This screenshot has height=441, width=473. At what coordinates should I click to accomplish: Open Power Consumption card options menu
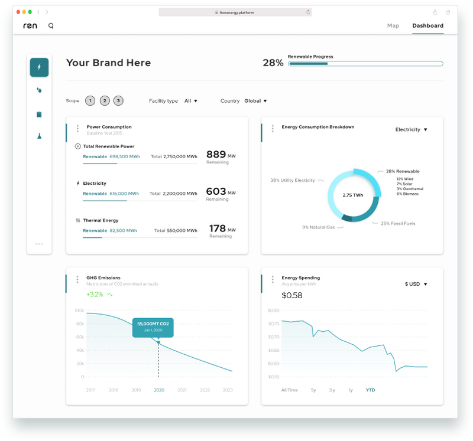tap(78, 129)
